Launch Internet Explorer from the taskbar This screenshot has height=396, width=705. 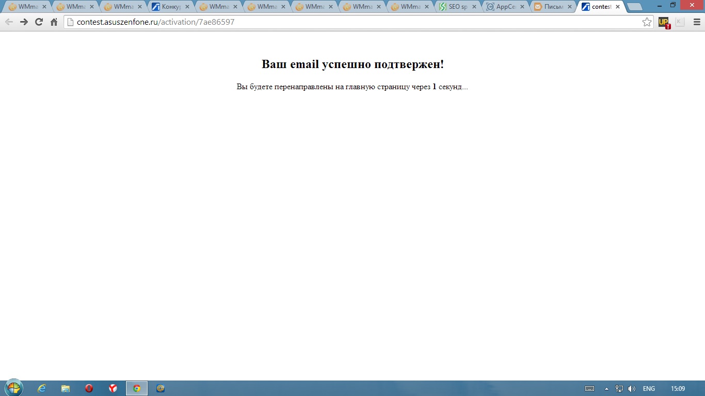[42, 388]
